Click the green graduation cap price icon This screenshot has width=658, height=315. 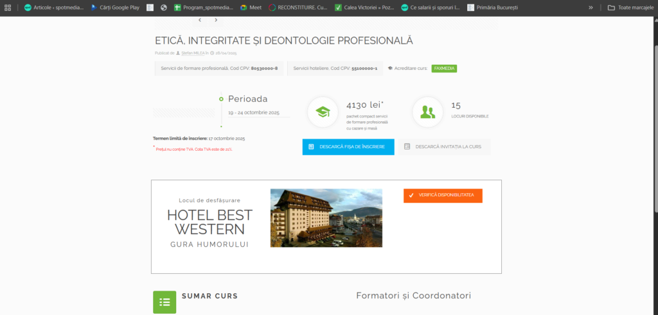tap(323, 112)
